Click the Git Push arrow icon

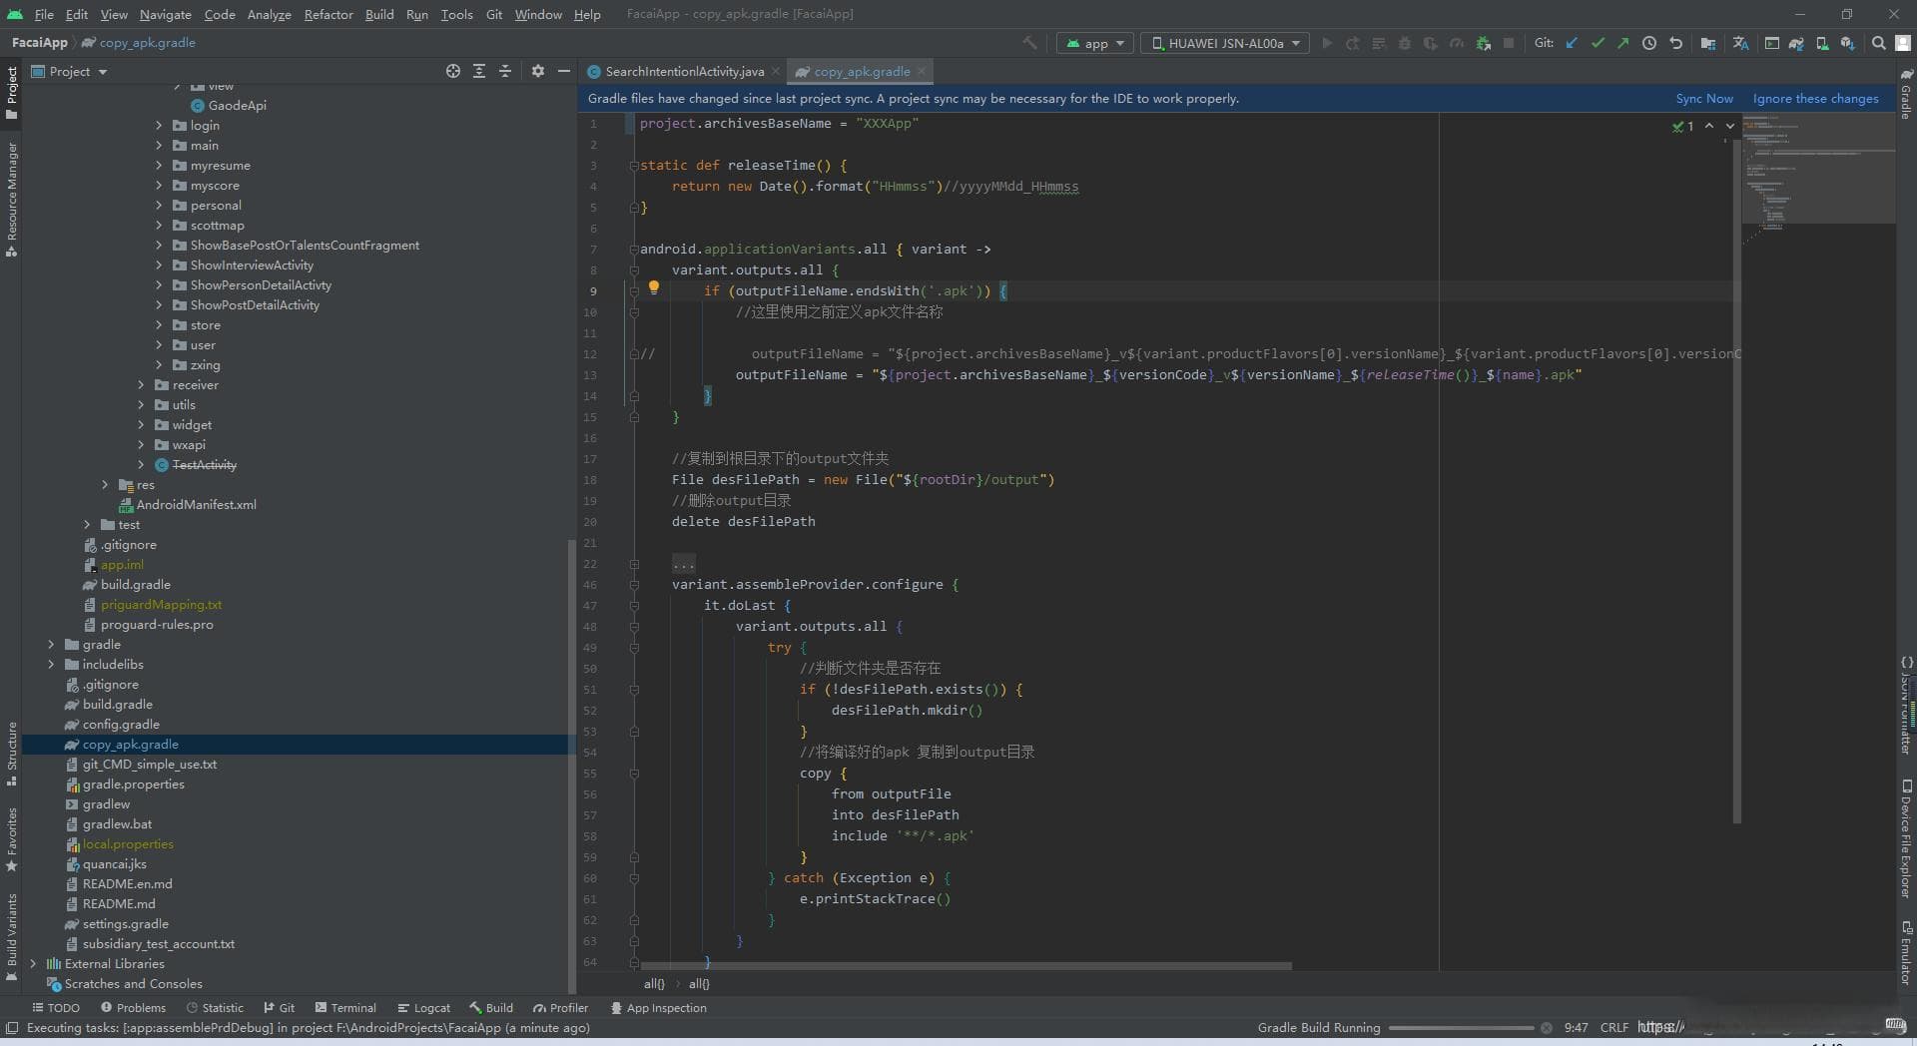pos(1623,43)
